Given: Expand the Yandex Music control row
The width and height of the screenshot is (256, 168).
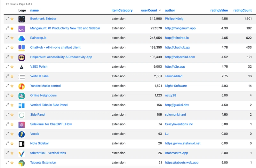Looking at the screenshot, I should click(7, 86).
